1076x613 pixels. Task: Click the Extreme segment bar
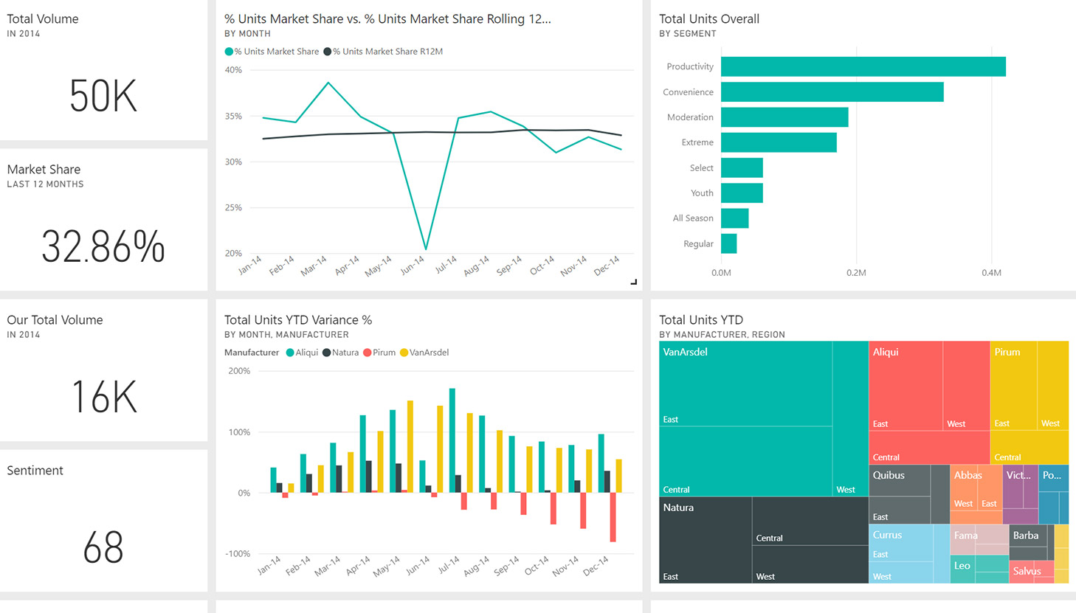point(779,142)
